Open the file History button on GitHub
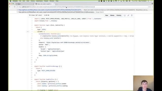This screenshot has height=91, width=162. click(x=119, y=15)
